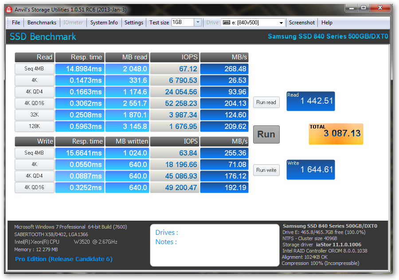This screenshot has height=280, width=399.
Task: Open the Help menu
Action: [x=327, y=23]
